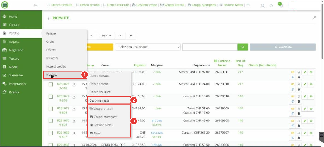This screenshot has width=324, height=147.
Task: Go to the next page with the > button
Action: tap(120, 35)
